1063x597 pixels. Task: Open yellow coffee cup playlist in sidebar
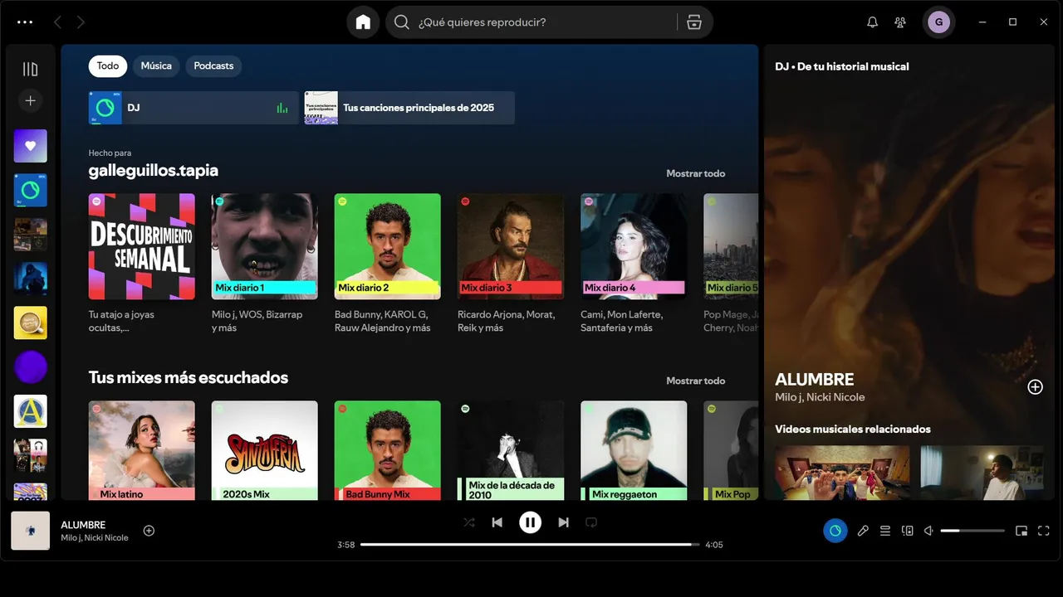(31, 323)
